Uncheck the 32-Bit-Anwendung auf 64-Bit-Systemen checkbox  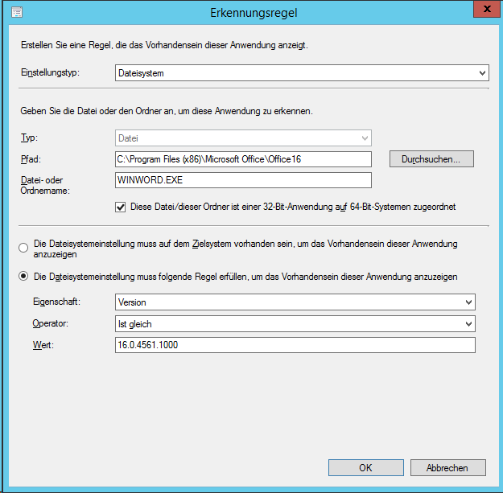pos(122,207)
